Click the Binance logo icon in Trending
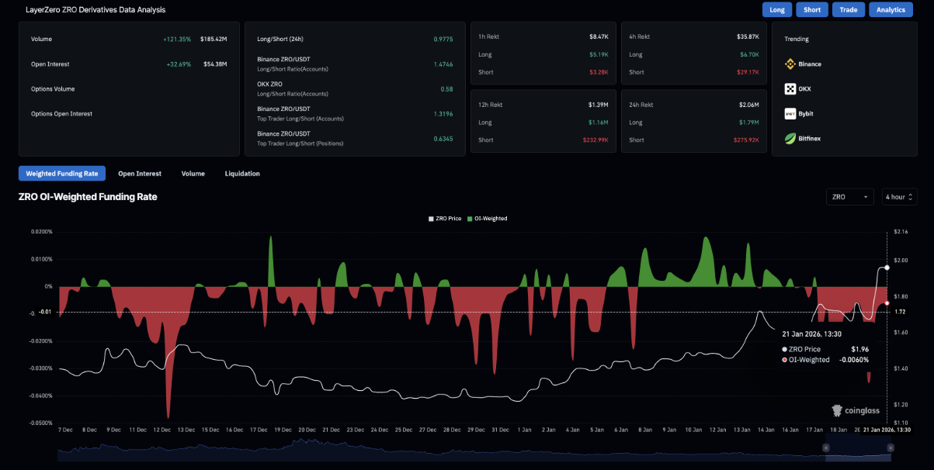 click(x=790, y=64)
